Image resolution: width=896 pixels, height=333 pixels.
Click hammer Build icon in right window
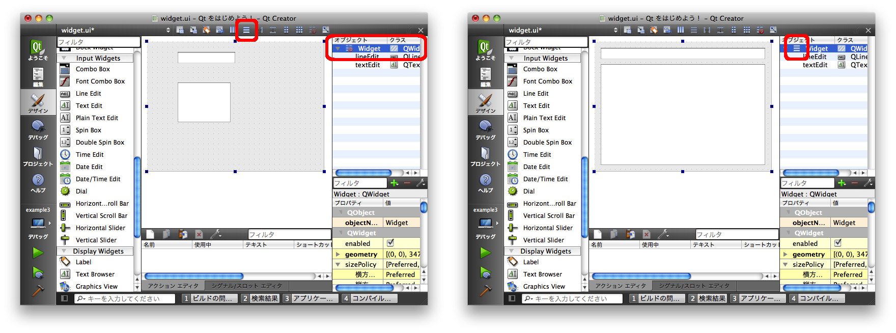(486, 291)
